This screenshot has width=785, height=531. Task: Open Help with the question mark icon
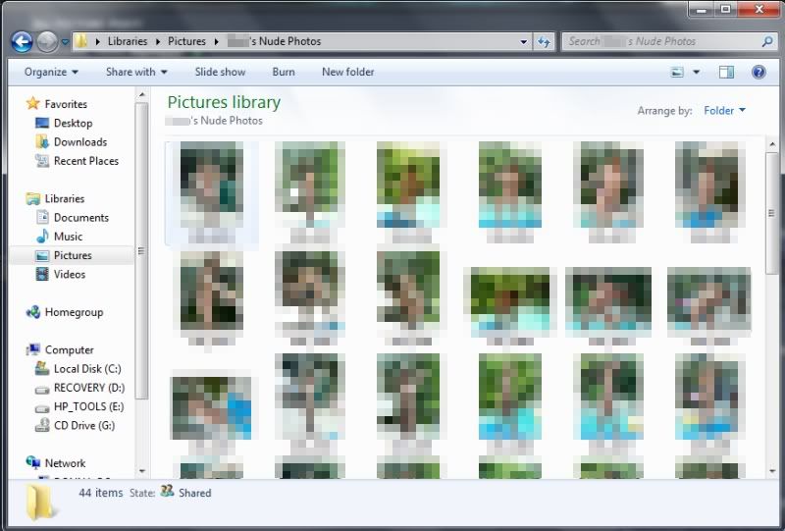pos(759,72)
